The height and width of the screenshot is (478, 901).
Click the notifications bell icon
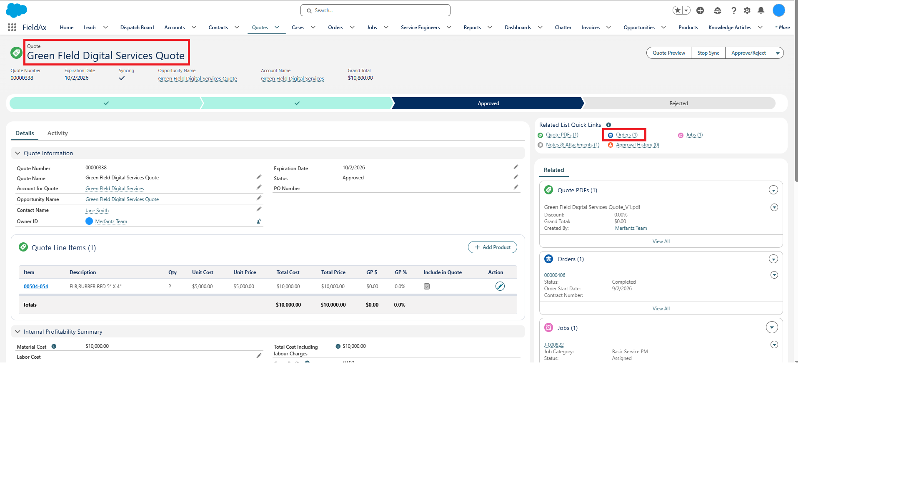pyautogui.click(x=761, y=10)
